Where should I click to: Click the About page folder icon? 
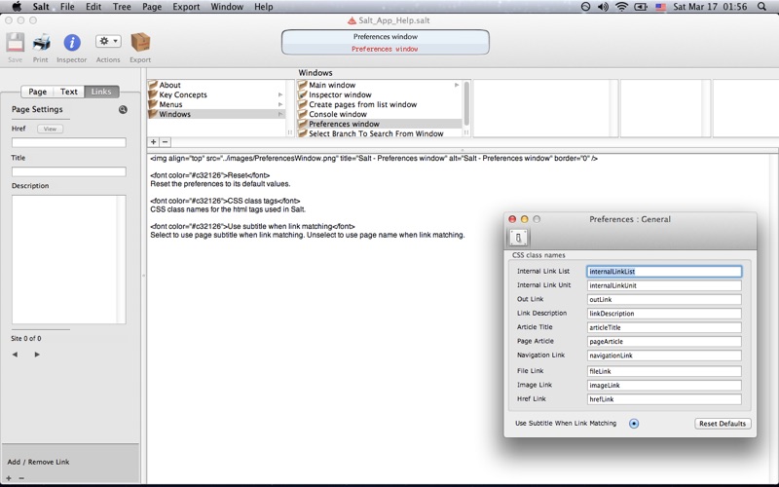pyautogui.click(x=153, y=85)
